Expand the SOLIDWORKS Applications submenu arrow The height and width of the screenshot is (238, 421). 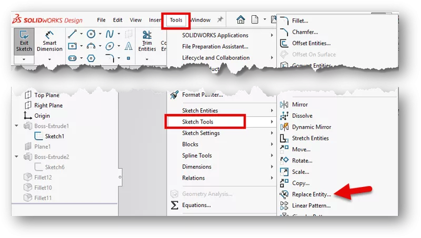click(x=272, y=35)
